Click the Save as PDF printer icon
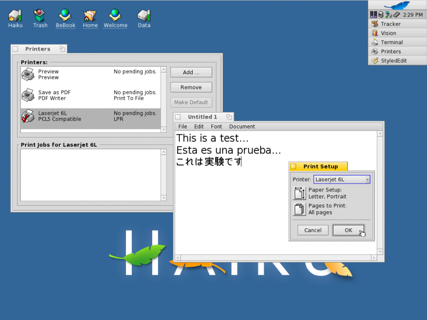This screenshot has width=427, height=320. click(x=28, y=95)
